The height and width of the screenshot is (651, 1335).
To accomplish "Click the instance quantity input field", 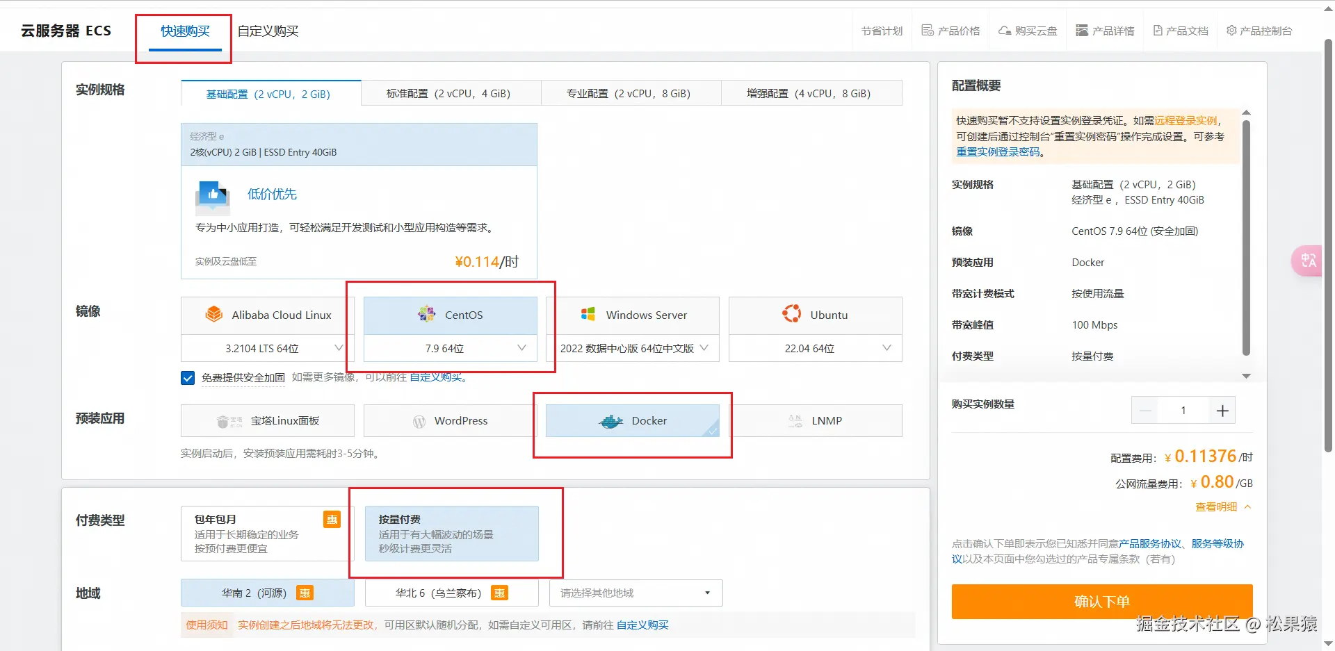I will coord(1183,411).
